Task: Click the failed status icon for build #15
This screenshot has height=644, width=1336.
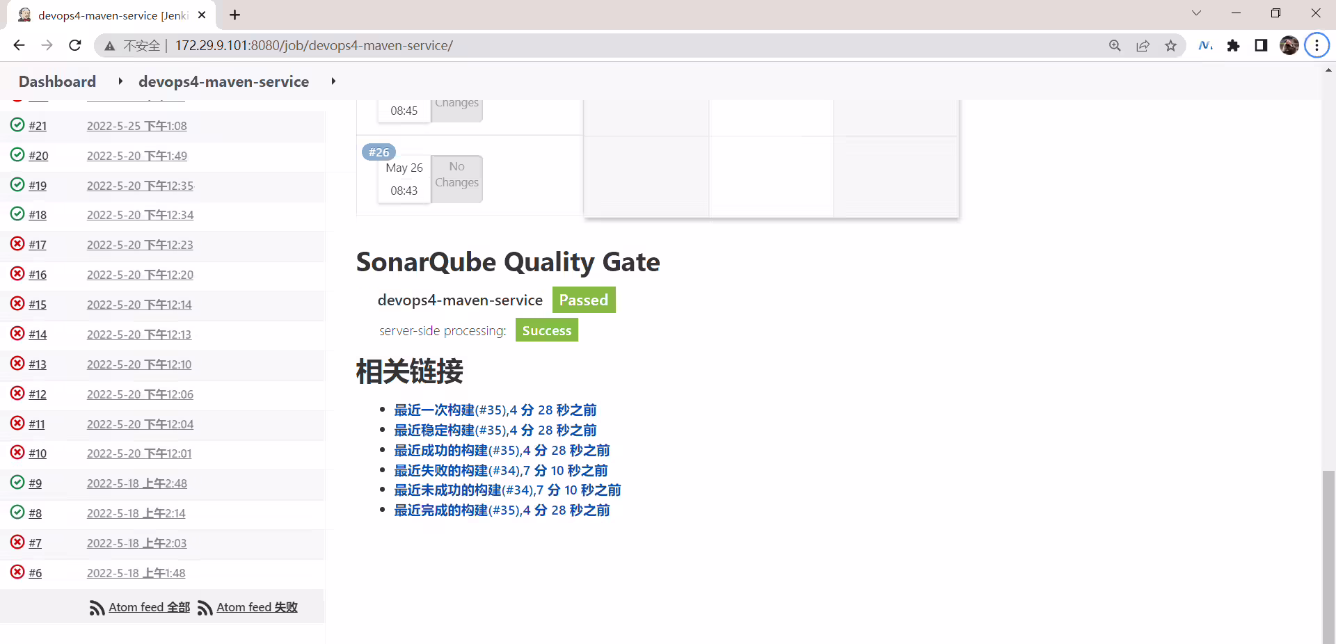Action: point(17,303)
